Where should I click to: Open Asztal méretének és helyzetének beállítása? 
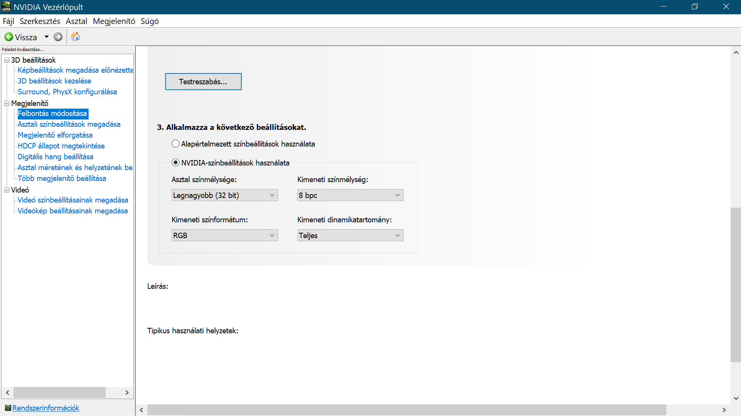pos(75,167)
